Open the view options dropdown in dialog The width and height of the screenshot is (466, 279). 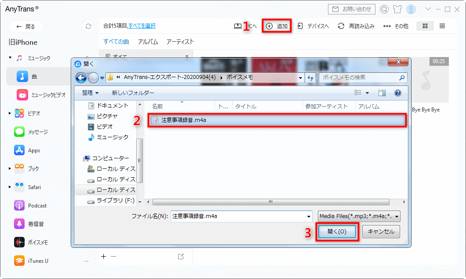click(368, 93)
